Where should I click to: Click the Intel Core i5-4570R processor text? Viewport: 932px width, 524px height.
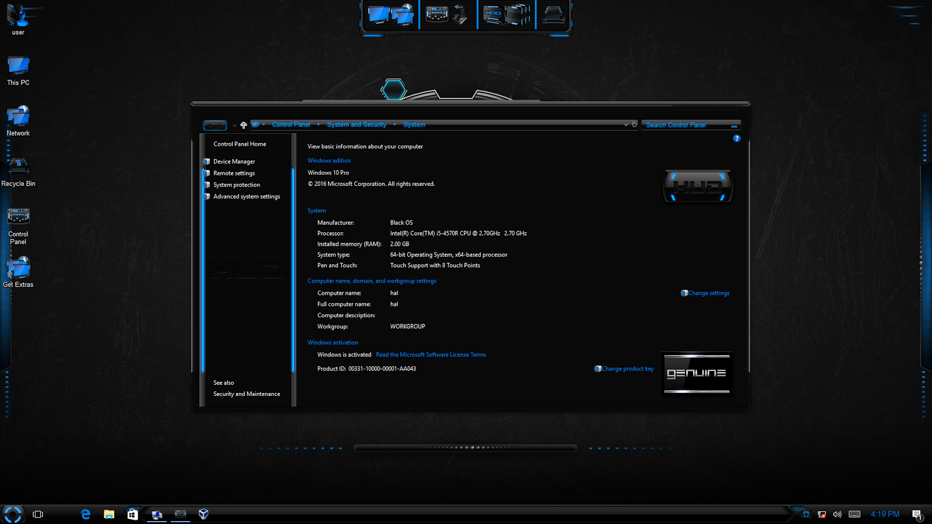pos(458,233)
